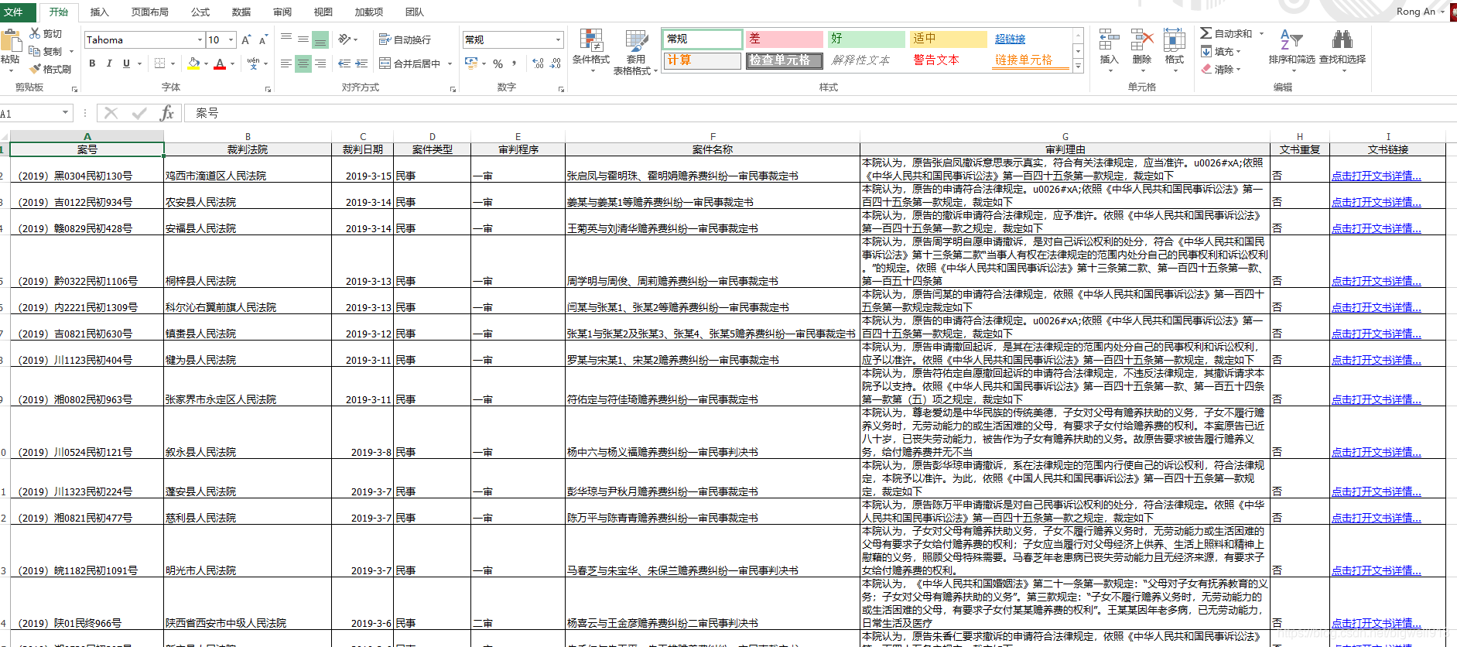Toggle center text alignment

(303, 63)
